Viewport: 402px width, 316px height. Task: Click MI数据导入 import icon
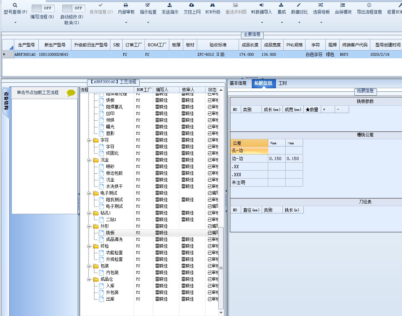[x=261, y=5]
